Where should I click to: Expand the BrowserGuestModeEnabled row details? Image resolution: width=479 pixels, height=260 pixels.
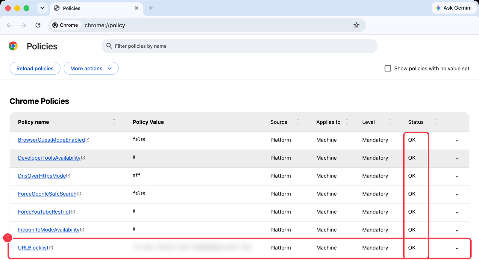coord(457,140)
